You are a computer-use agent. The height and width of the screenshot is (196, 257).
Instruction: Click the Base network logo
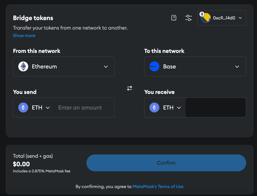[x=154, y=67]
